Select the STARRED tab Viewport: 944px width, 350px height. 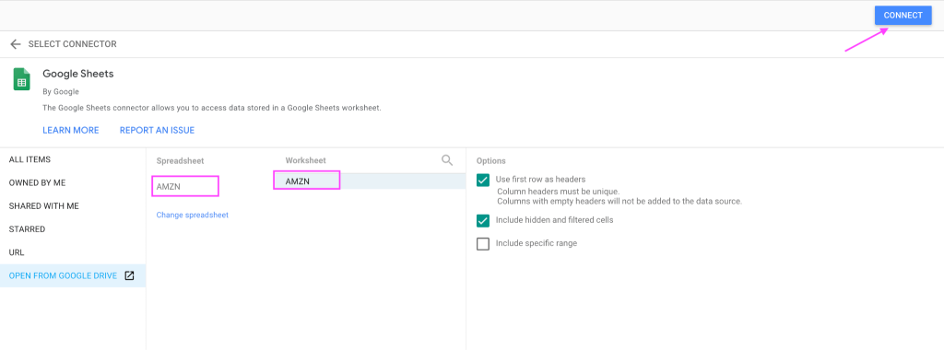point(27,229)
